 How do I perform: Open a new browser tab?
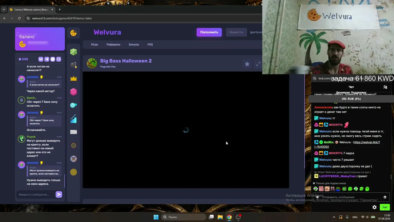60,10
